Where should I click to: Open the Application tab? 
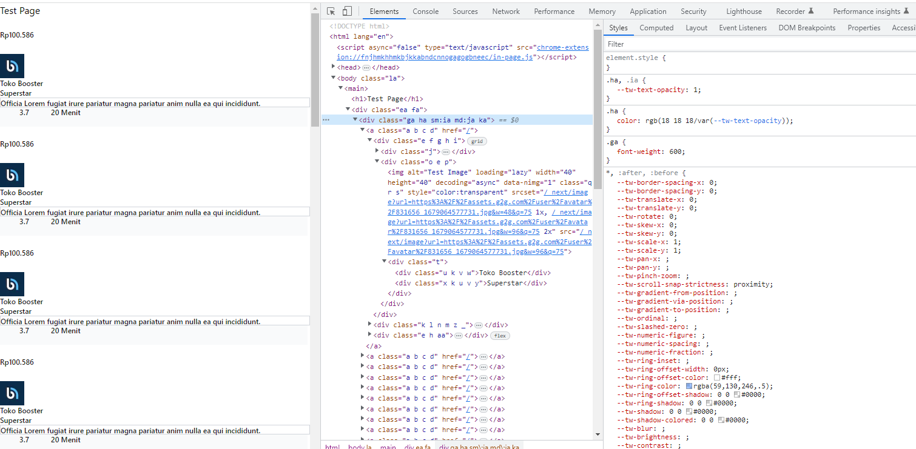tap(648, 12)
